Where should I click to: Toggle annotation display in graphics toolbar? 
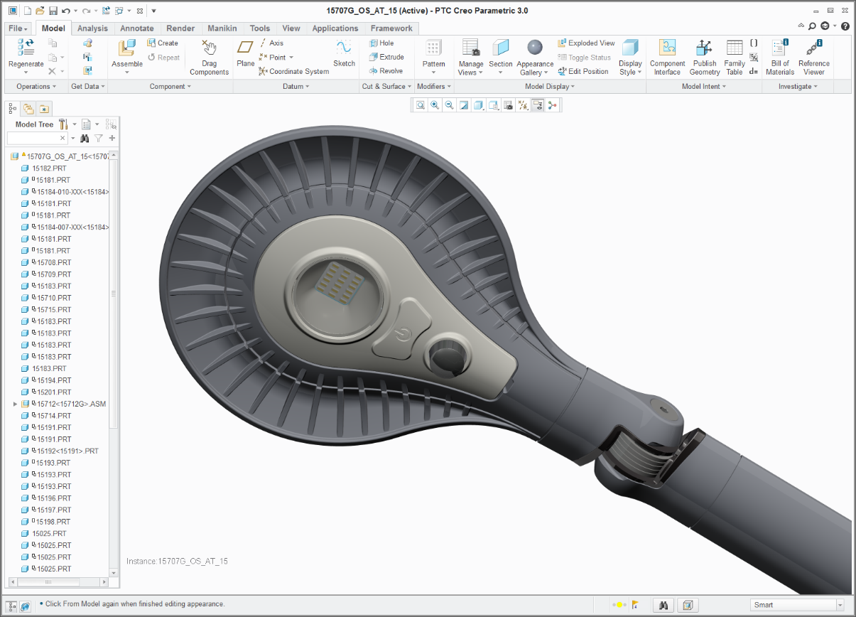(538, 105)
